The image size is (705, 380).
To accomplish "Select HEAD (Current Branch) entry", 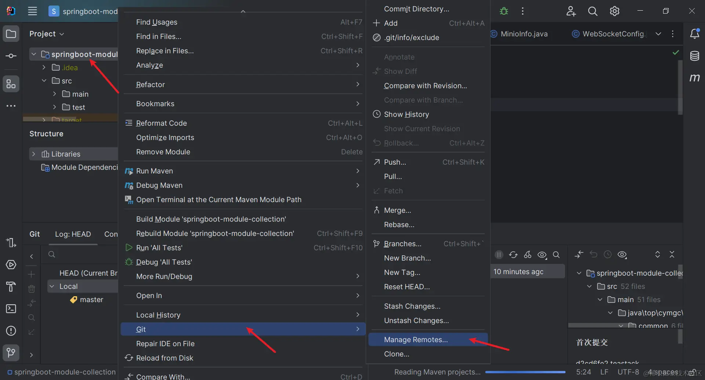I will click(88, 273).
